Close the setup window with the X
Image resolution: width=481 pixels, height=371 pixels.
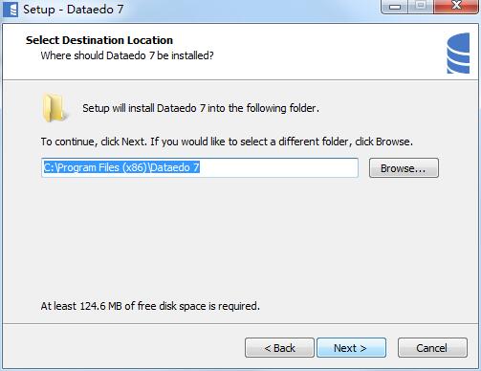[x=456, y=7]
